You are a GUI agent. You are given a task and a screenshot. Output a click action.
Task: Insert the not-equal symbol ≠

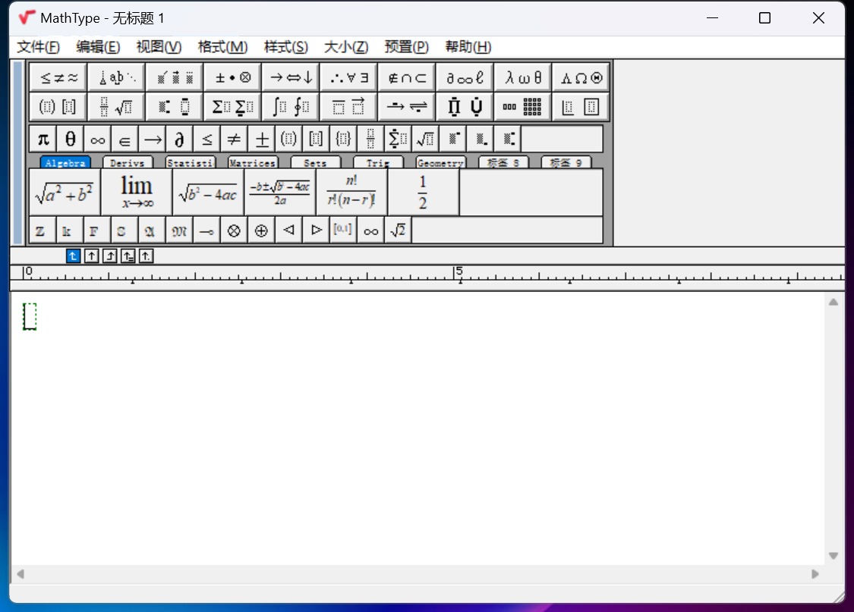point(234,140)
